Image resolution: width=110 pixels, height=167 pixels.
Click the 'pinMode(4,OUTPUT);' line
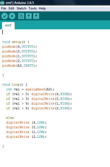click(19, 47)
